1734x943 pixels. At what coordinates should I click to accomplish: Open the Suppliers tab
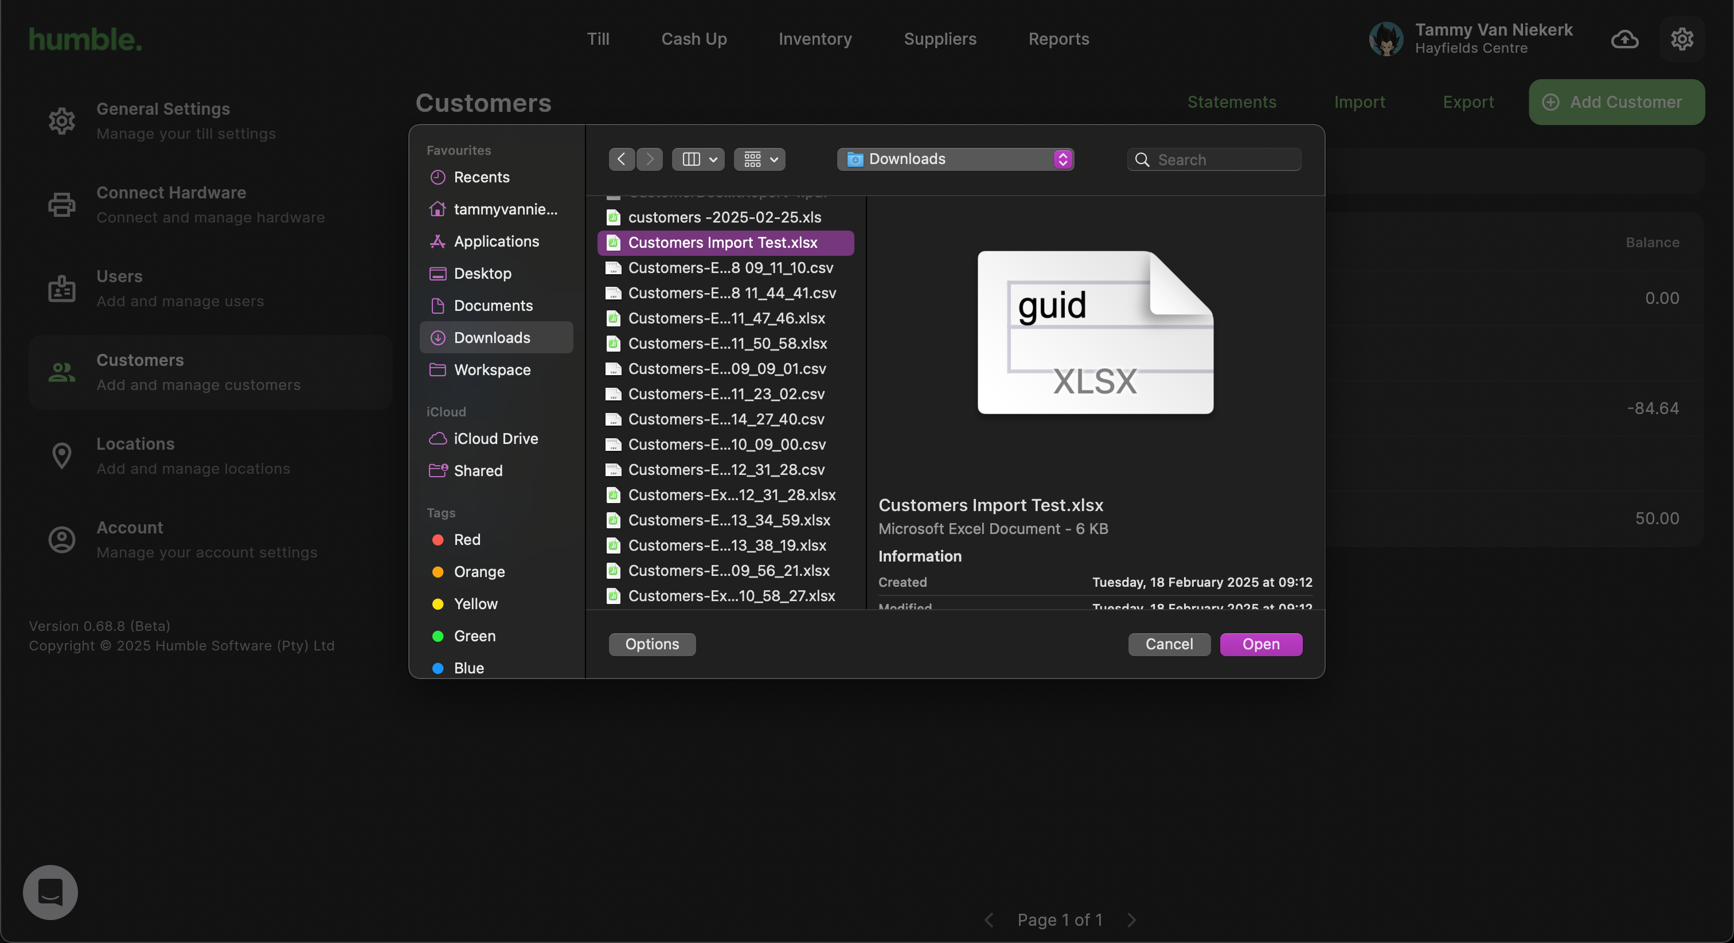940,39
